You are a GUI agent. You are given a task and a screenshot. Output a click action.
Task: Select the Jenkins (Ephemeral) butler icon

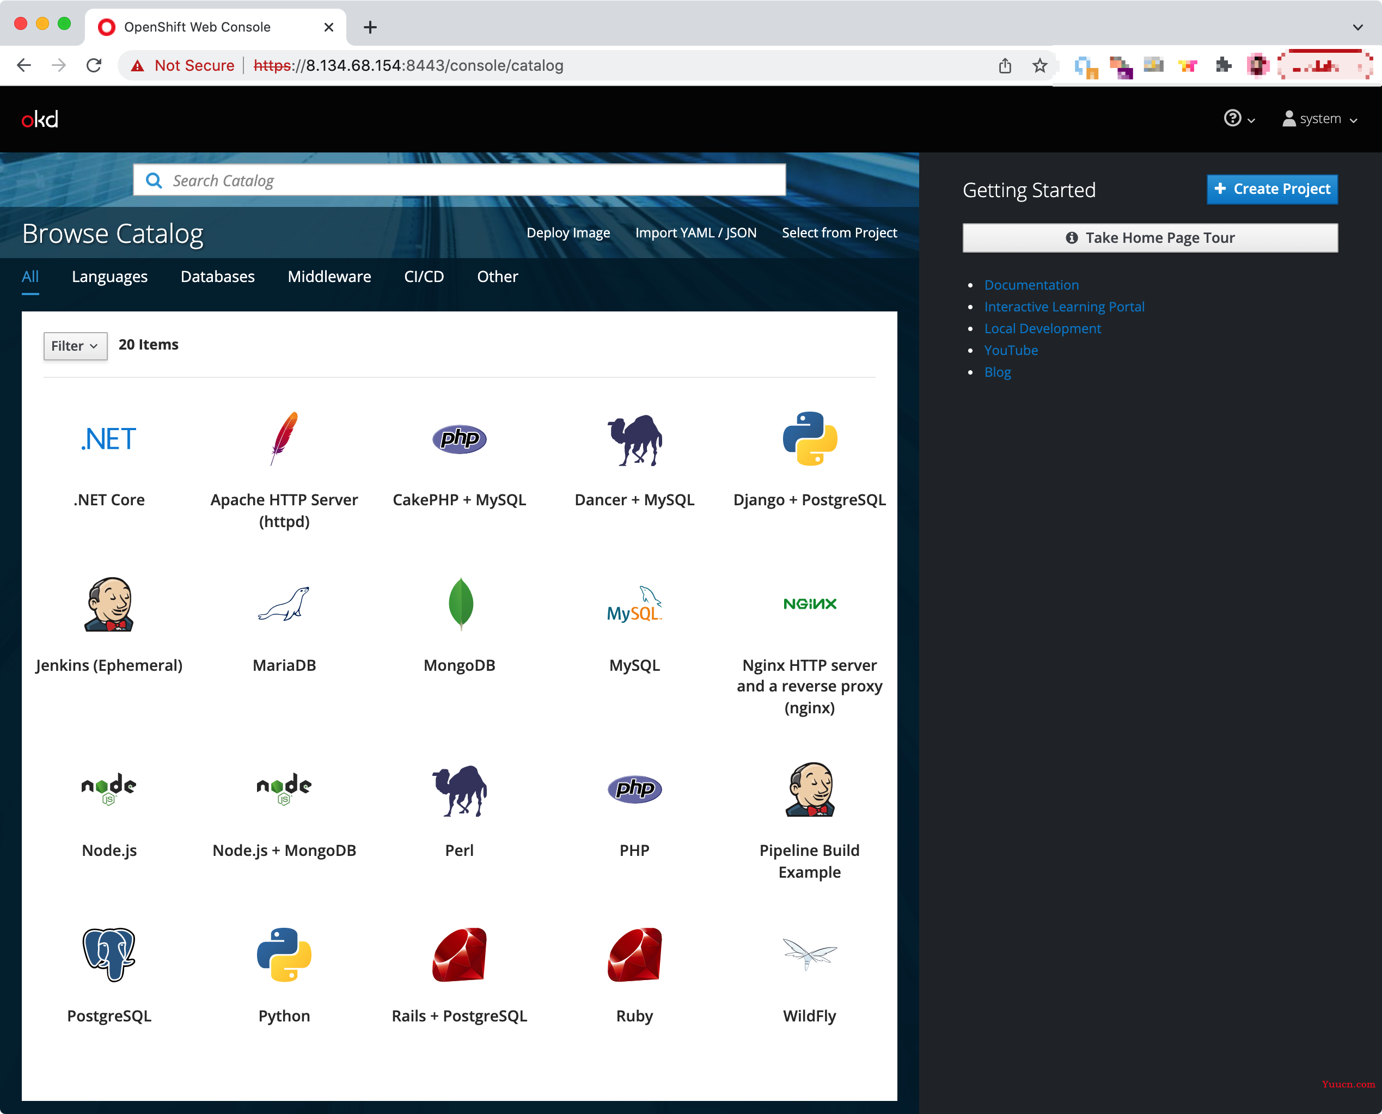pos(108,604)
